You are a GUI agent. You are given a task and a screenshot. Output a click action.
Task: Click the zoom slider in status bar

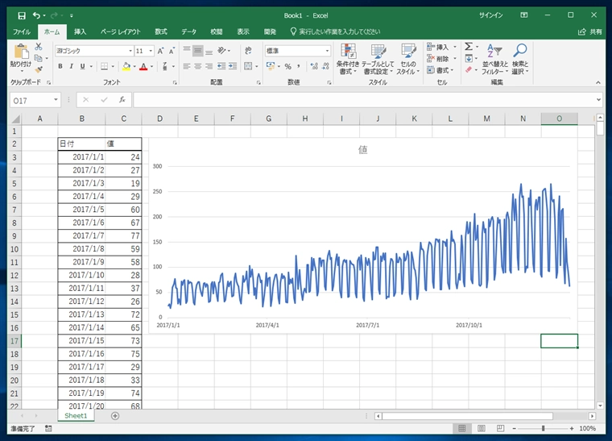(542, 429)
